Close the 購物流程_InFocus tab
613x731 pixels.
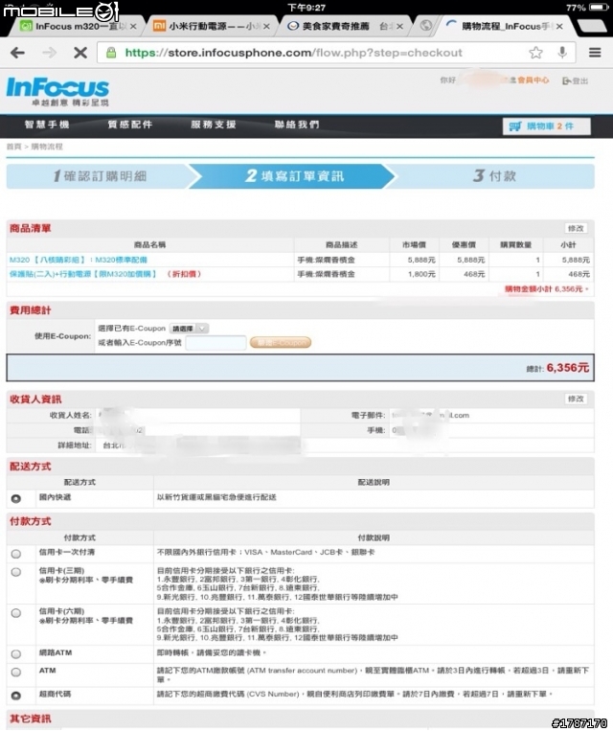tap(559, 27)
